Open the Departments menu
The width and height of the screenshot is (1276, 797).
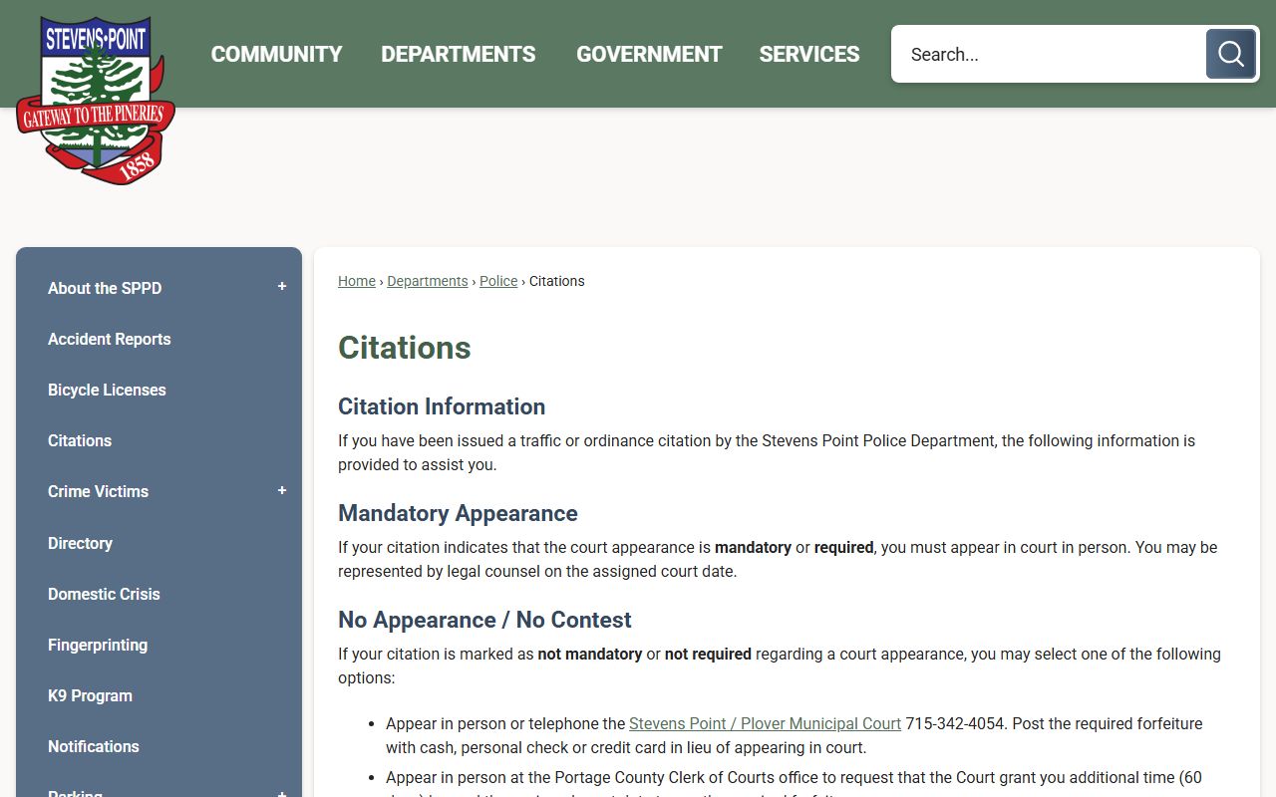pos(459,54)
